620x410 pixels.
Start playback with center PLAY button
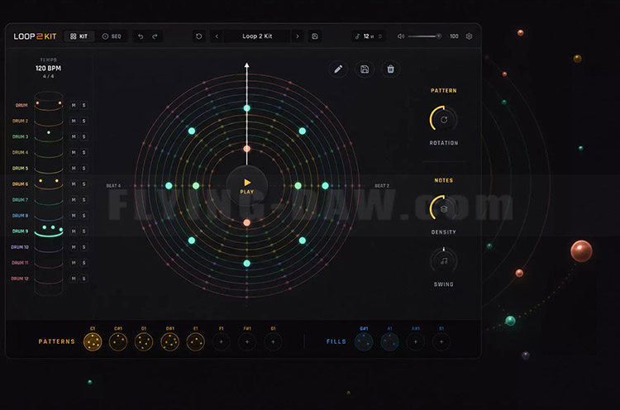pyautogui.click(x=246, y=185)
